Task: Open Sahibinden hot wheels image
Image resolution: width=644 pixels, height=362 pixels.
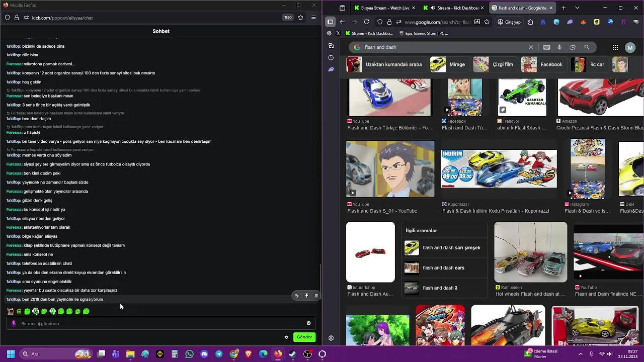Action: [x=531, y=252]
